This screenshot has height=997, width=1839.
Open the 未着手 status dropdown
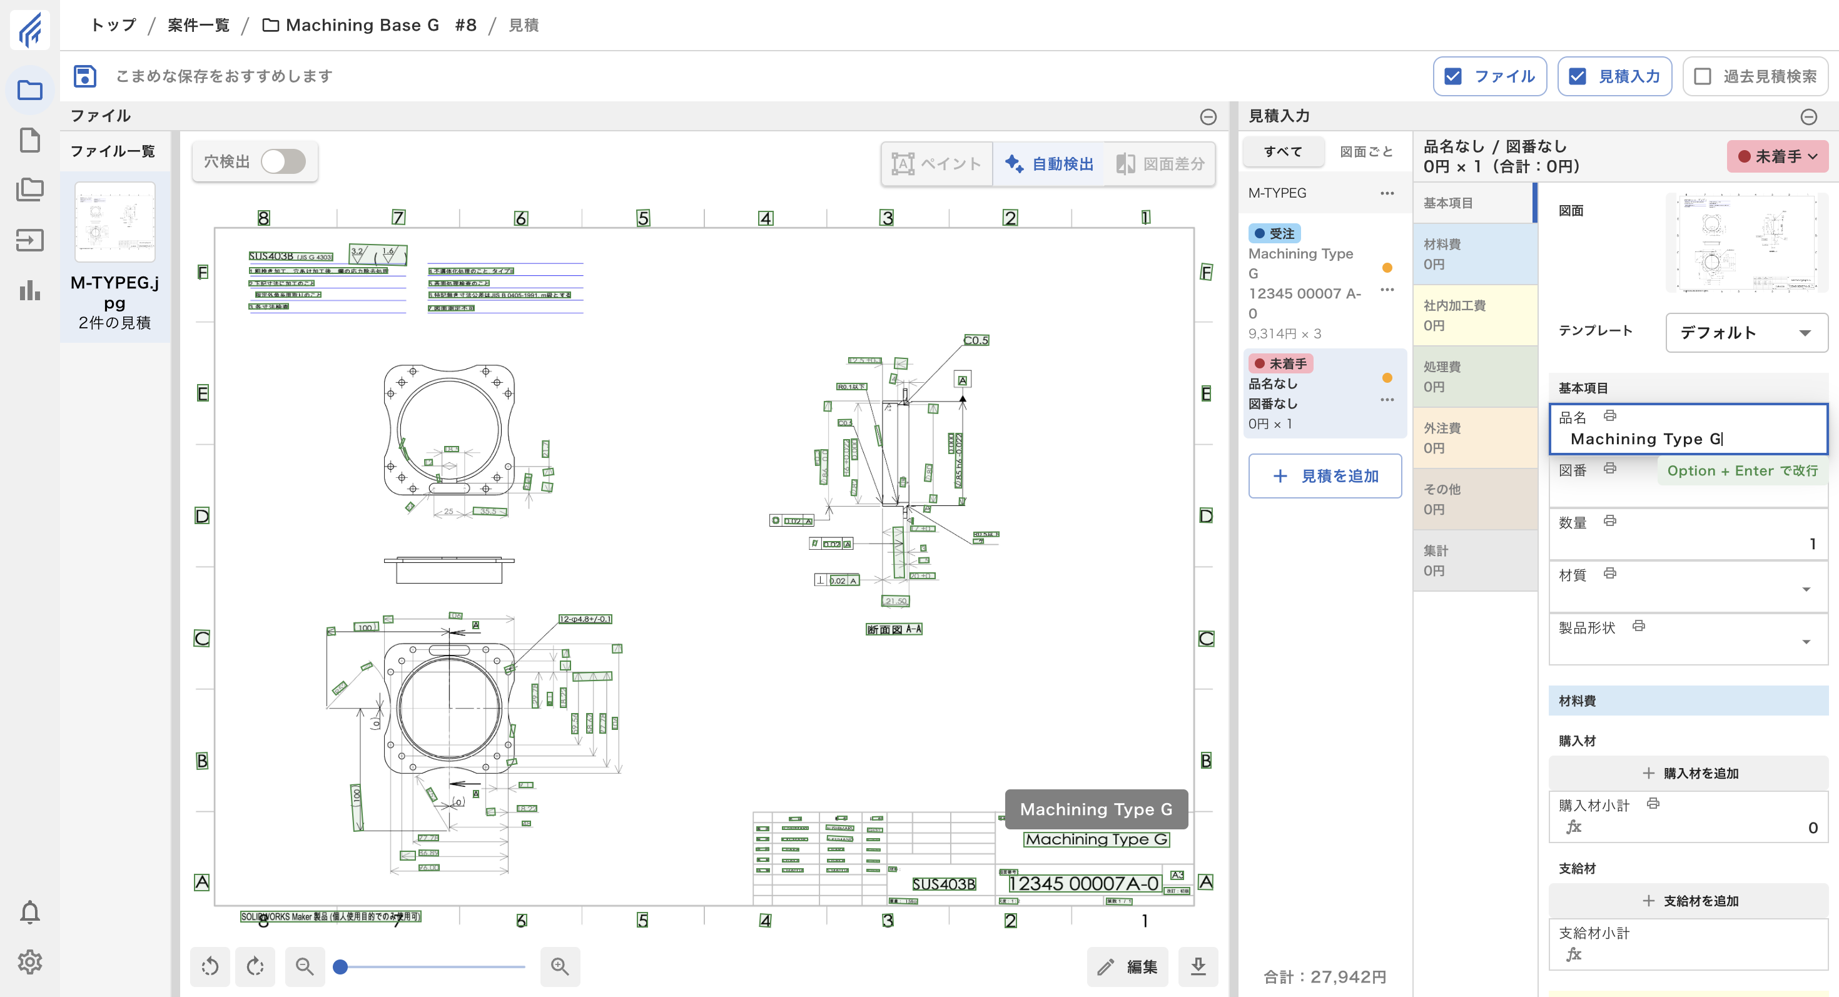click(1778, 156)
